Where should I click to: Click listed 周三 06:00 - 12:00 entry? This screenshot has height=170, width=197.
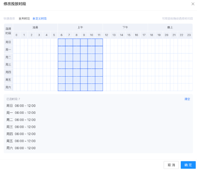[21, 127]
